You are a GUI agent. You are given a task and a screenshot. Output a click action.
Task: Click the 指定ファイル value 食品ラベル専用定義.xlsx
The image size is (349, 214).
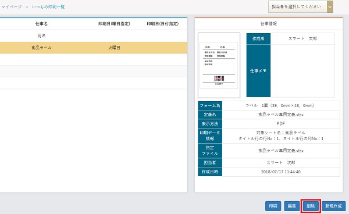coord(281,151)
